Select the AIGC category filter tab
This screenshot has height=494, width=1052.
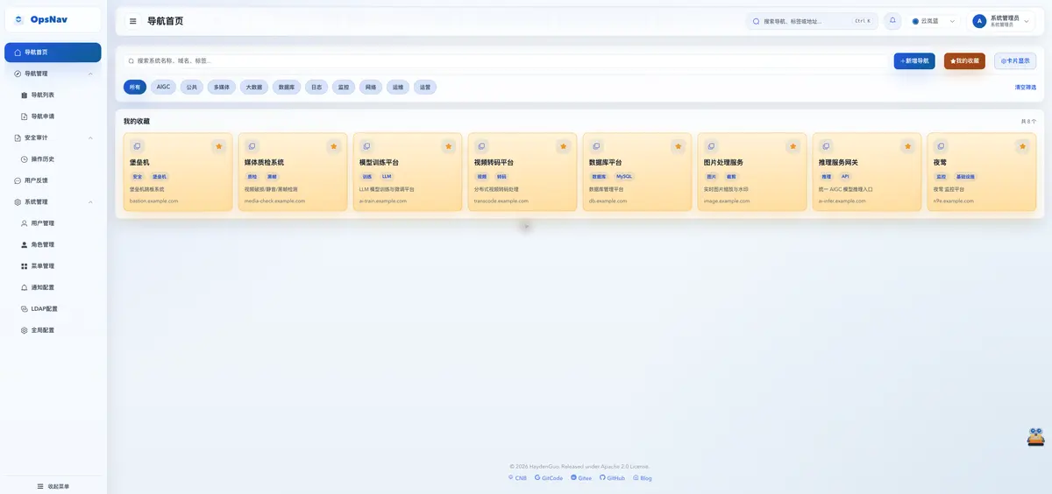(x=163, y=88)
